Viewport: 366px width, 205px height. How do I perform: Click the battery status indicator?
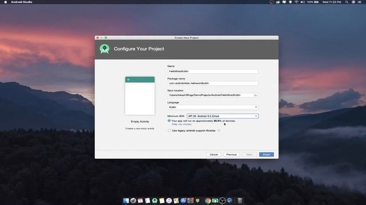tap(313, 2)
